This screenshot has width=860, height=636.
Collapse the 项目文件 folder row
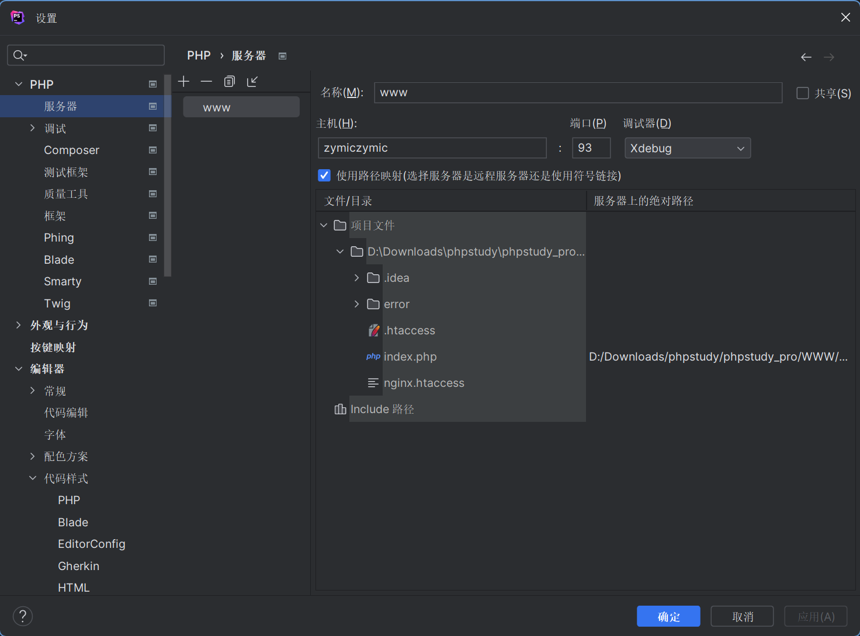tap(324, 225)
